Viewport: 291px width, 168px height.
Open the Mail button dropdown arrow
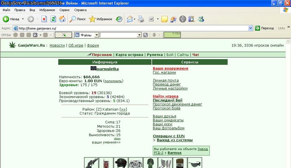(135, 19)
